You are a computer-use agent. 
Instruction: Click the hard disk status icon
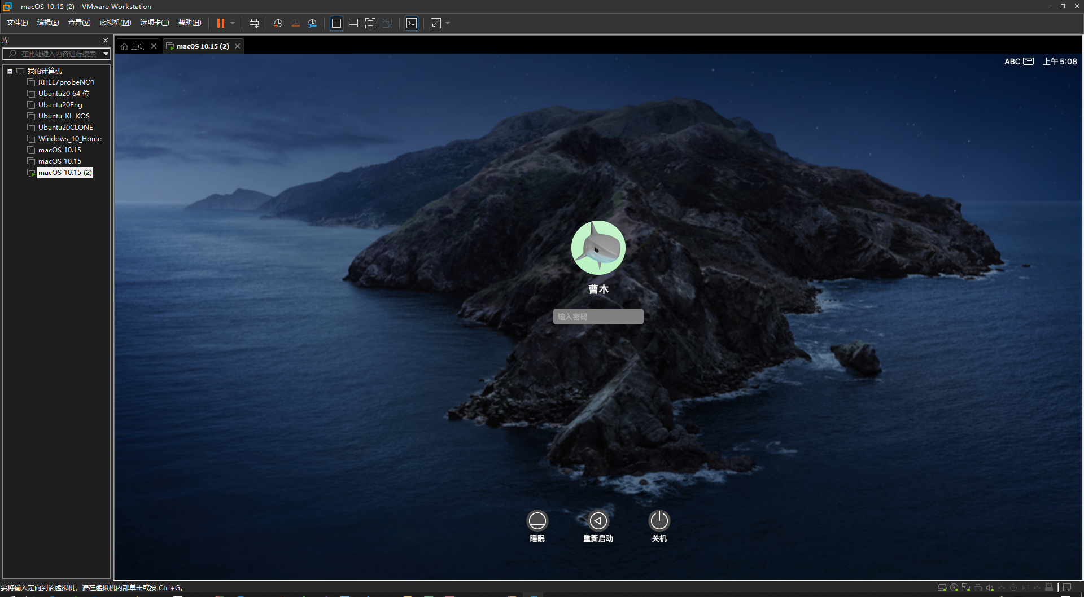[942, 587]
